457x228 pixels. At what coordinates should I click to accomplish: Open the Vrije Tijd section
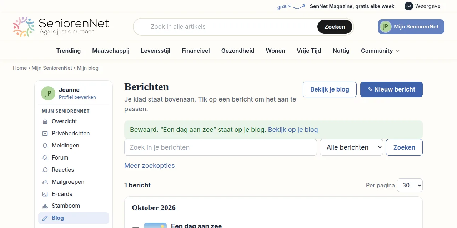(x=309, y=51)
